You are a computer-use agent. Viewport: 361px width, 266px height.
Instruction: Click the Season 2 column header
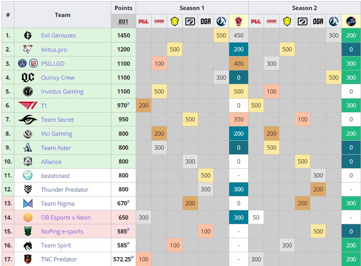click(x=304, y=8)
